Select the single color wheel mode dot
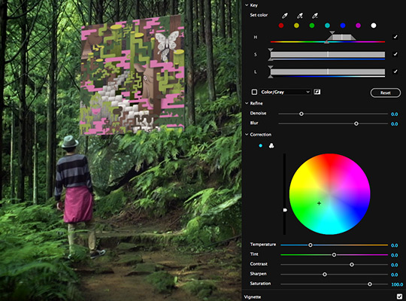The width and height of the screenshot is (406, 301). pos(260,146)
